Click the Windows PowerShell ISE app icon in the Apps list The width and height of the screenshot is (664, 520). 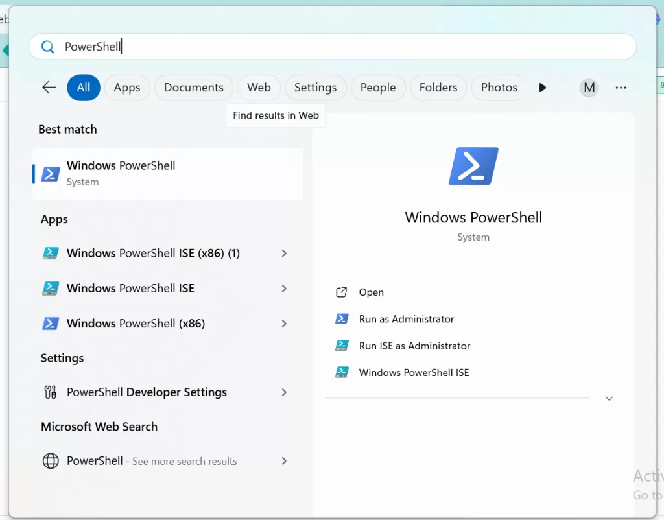pyautogui.click(x=51, y=289)
